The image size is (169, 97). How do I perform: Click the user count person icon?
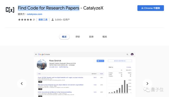(x=53, y=20)
